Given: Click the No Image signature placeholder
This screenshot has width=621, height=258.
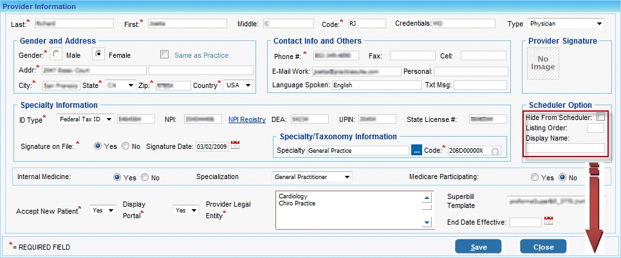Looking at the screenshot, I should 542,62.
